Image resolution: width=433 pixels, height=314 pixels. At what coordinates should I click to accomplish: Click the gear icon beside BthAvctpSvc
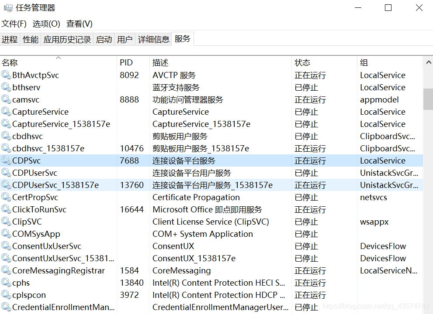[6, 75]
